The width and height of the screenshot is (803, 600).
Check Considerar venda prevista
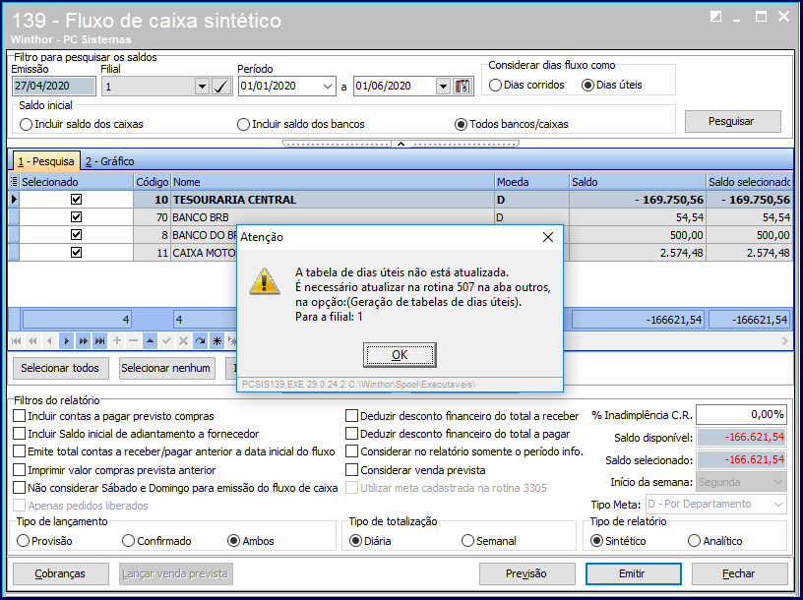[x=351, y=469]
